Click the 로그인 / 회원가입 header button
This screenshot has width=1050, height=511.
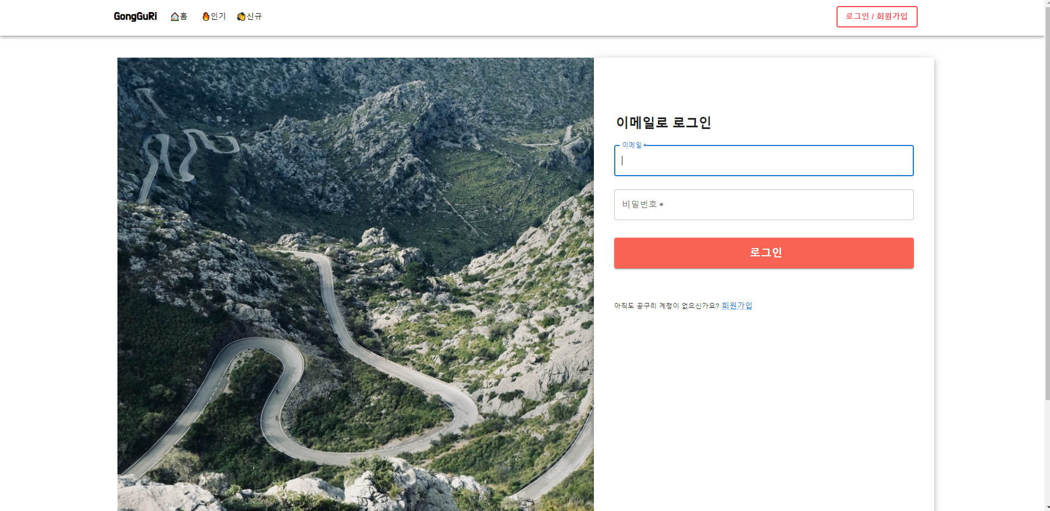[x=877, y=16]
